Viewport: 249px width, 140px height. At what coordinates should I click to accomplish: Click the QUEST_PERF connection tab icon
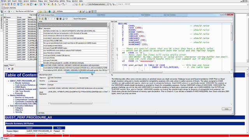(3, 8)
